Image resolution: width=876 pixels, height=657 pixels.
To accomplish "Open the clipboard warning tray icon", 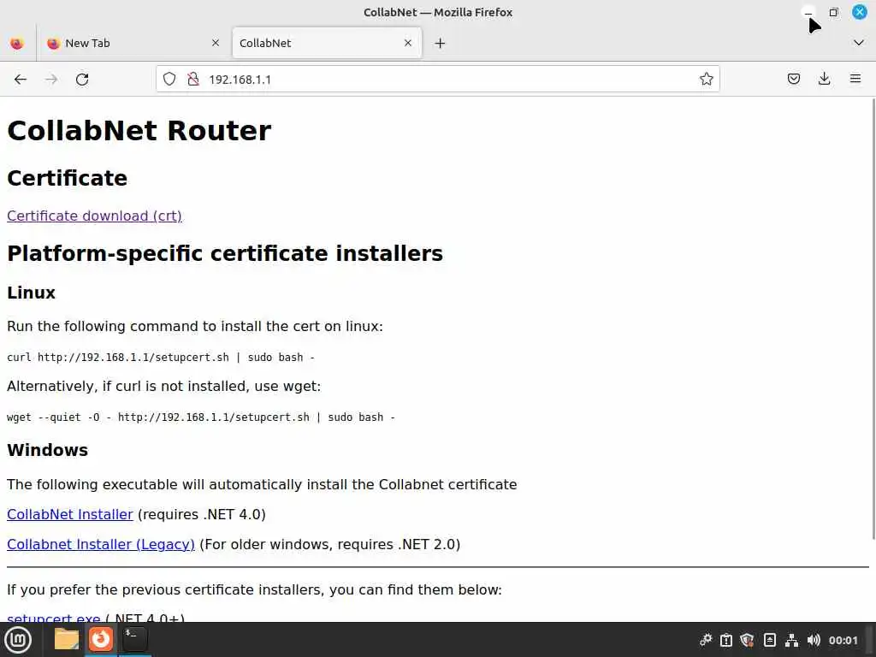I will [x=726, y=640].
